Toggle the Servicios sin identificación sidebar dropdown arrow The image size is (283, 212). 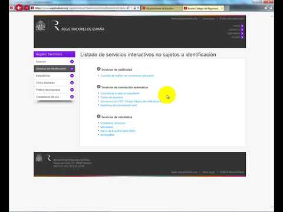[x=72, y=69]
